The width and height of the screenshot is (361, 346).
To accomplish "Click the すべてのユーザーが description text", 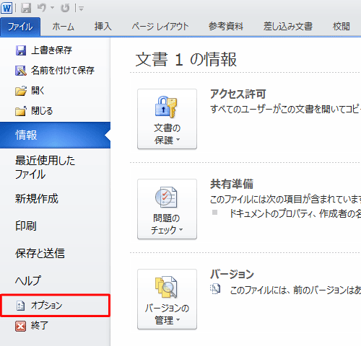I will (x=285, y=109).
